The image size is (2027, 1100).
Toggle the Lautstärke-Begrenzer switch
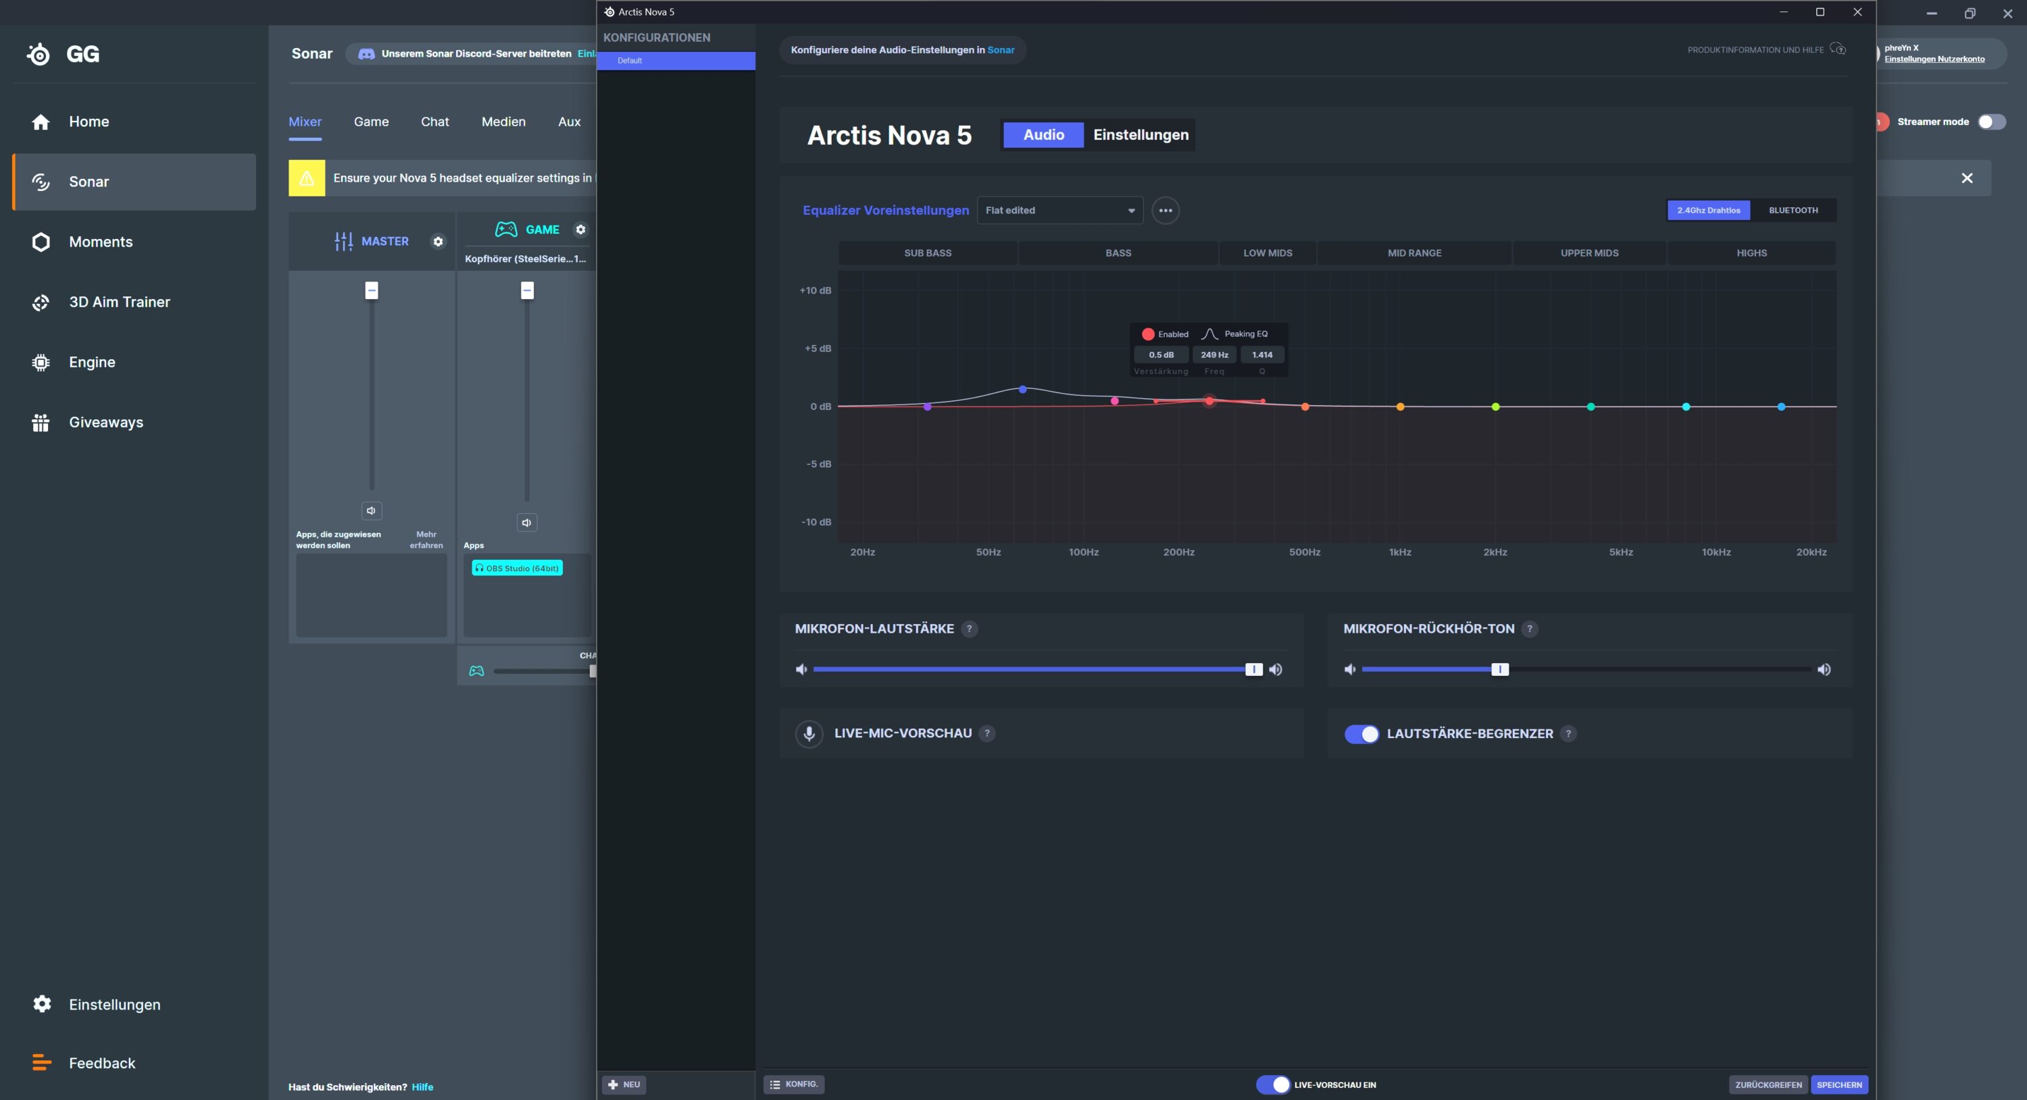1361,733
